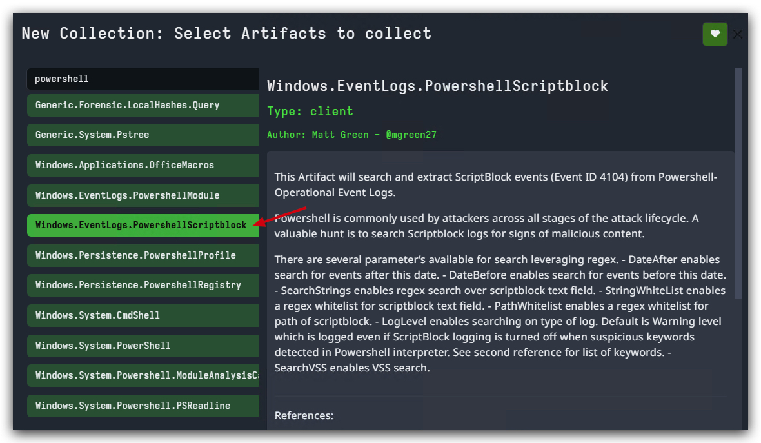Select Generic.System.Pstree artifact

[x=143, y=135]
